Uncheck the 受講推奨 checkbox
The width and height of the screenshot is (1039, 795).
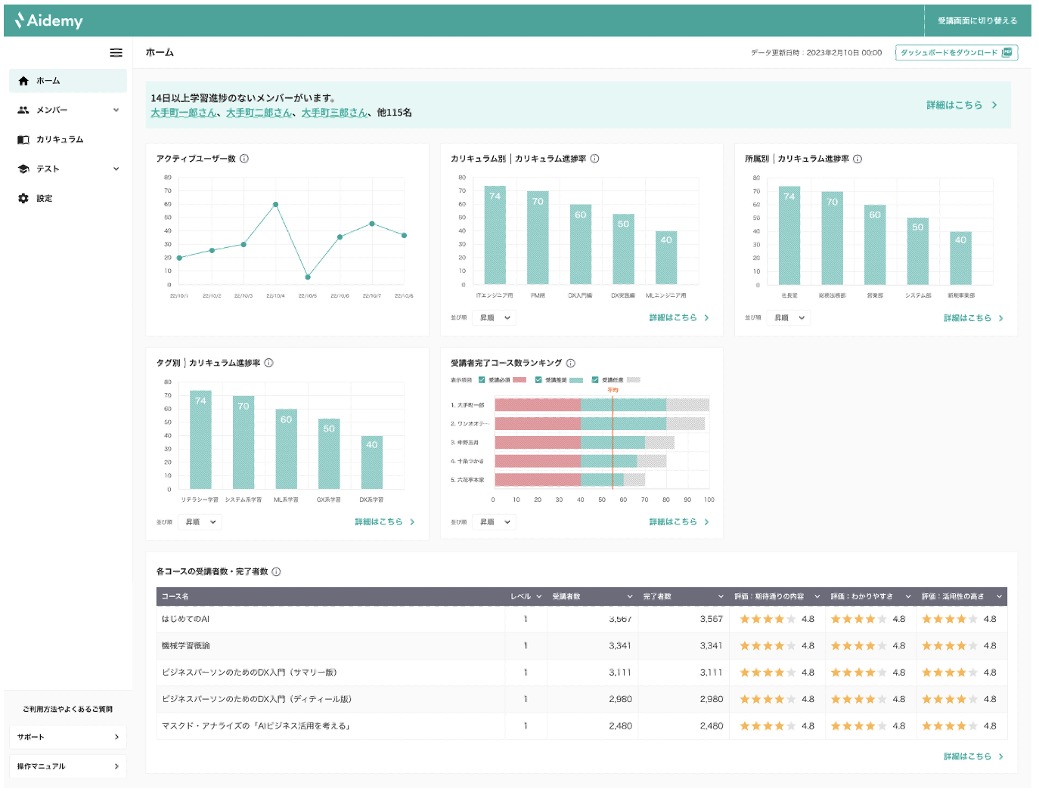[x=538, y=380]
